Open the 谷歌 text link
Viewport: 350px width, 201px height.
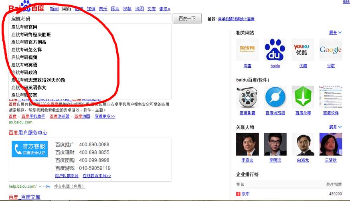click(x=331, y=66)
